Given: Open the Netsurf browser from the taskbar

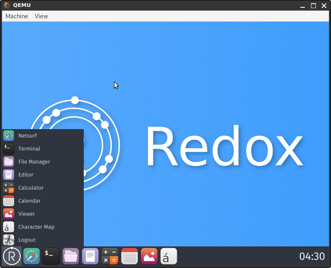Looking at the screenshot, I should click(31, 256).
